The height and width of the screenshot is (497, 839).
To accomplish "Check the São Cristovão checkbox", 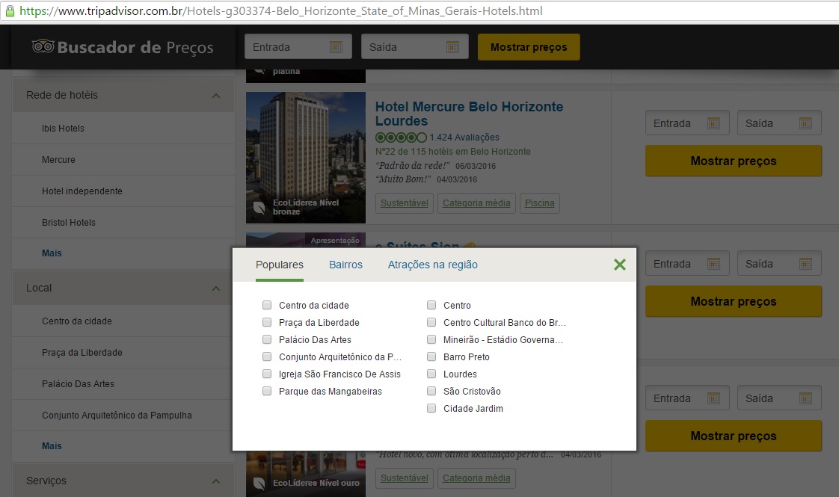I will pyautogui.click(x=431, y=391).
